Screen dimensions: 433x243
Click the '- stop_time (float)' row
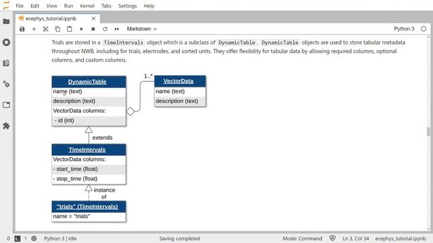tap(89, 179)
